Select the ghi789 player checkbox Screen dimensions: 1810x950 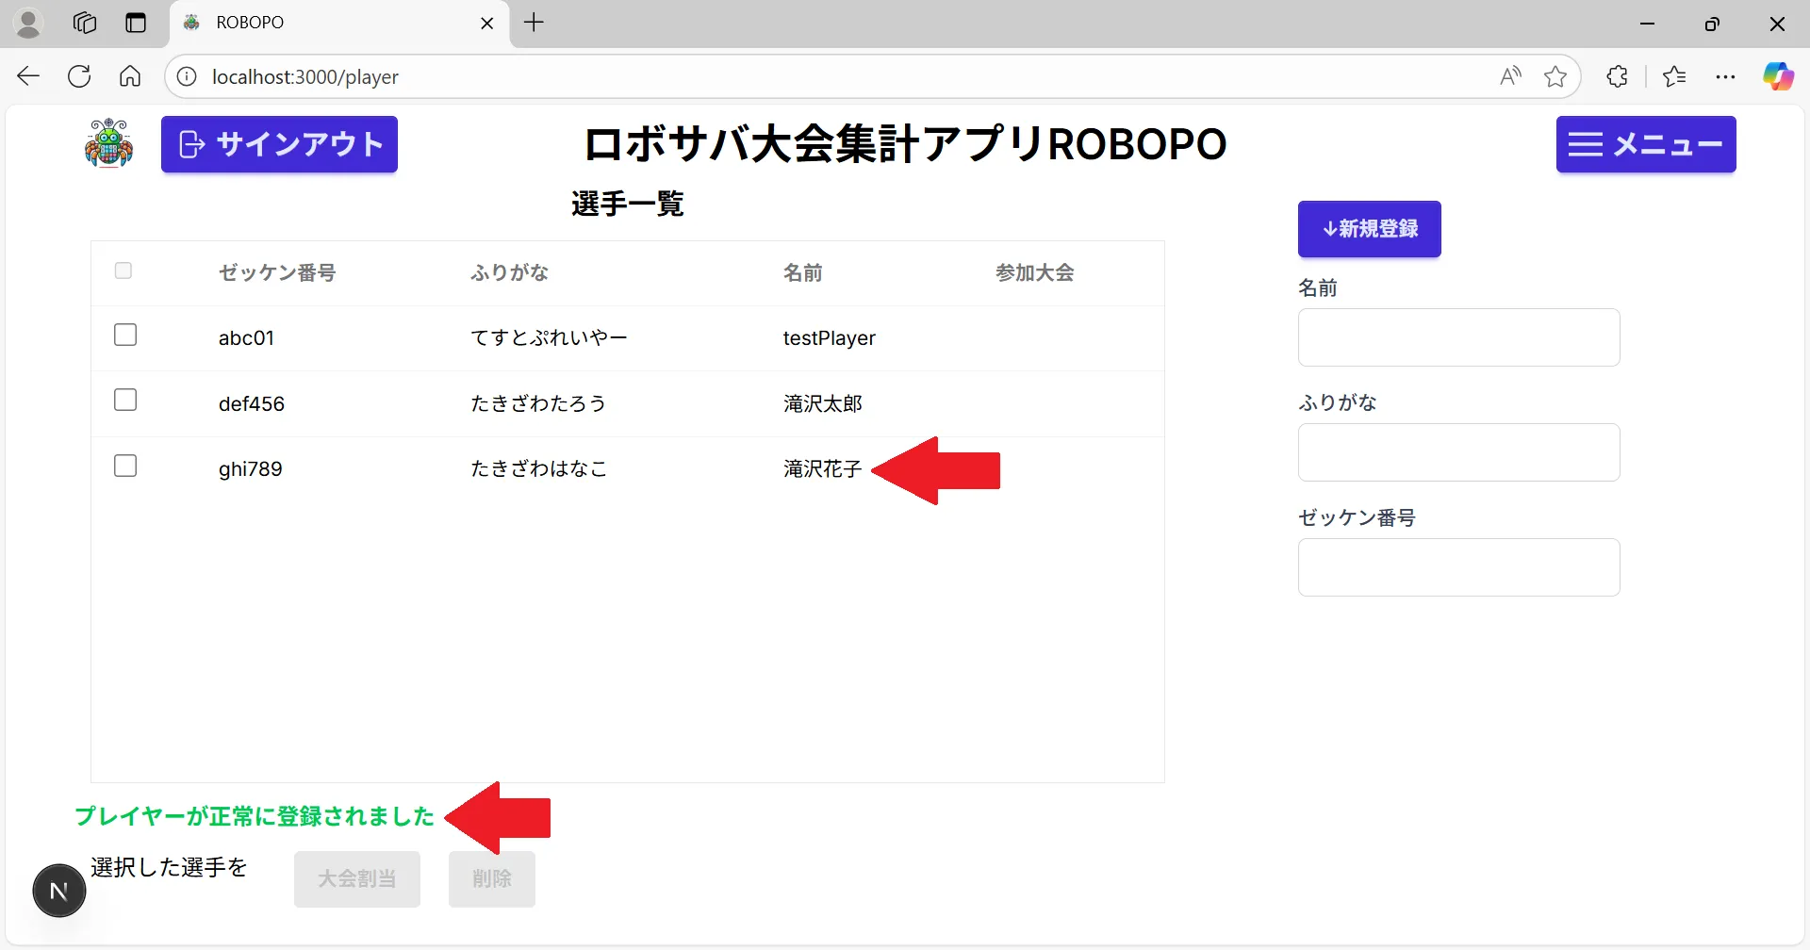click(x=125, y=465)
